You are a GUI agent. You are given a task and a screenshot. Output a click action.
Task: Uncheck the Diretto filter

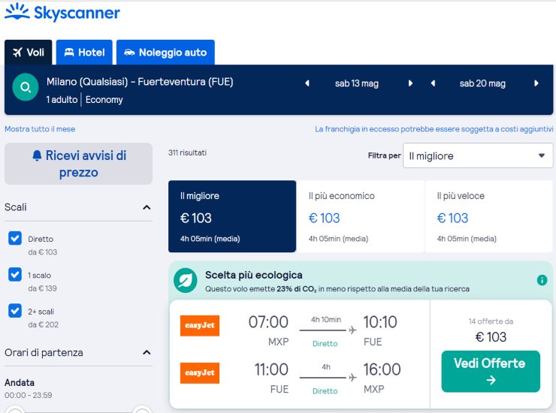pyautogui.click(x=15, y=238)
